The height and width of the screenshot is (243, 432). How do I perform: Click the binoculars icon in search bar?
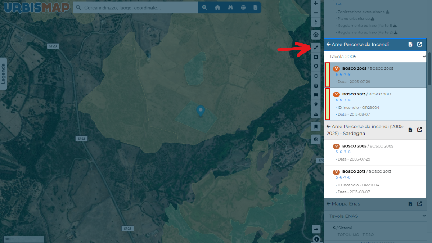coord(230,8)
